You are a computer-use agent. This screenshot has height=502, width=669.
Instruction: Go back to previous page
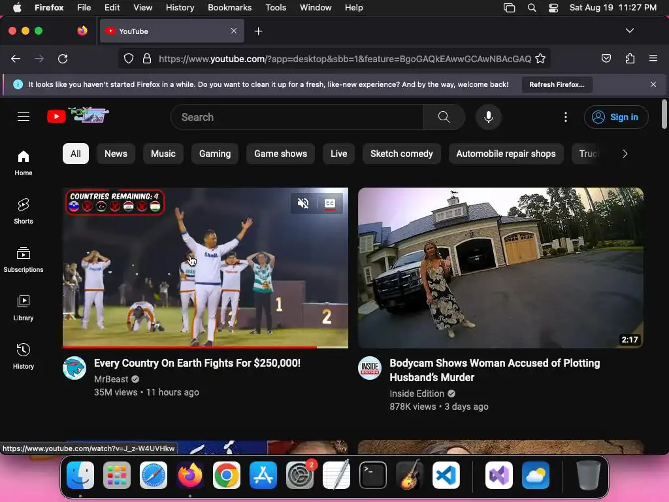16,58
